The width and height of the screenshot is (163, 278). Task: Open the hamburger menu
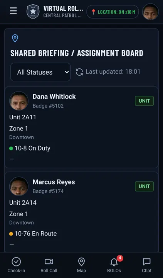tap(13, 11)
